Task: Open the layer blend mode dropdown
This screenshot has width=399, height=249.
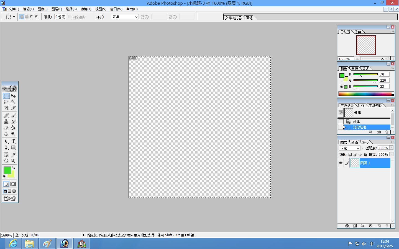Action: tap(350, 148)
